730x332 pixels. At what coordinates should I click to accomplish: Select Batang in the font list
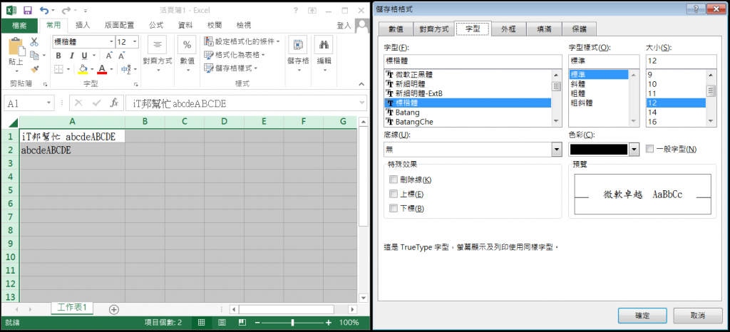pos(468,113)
